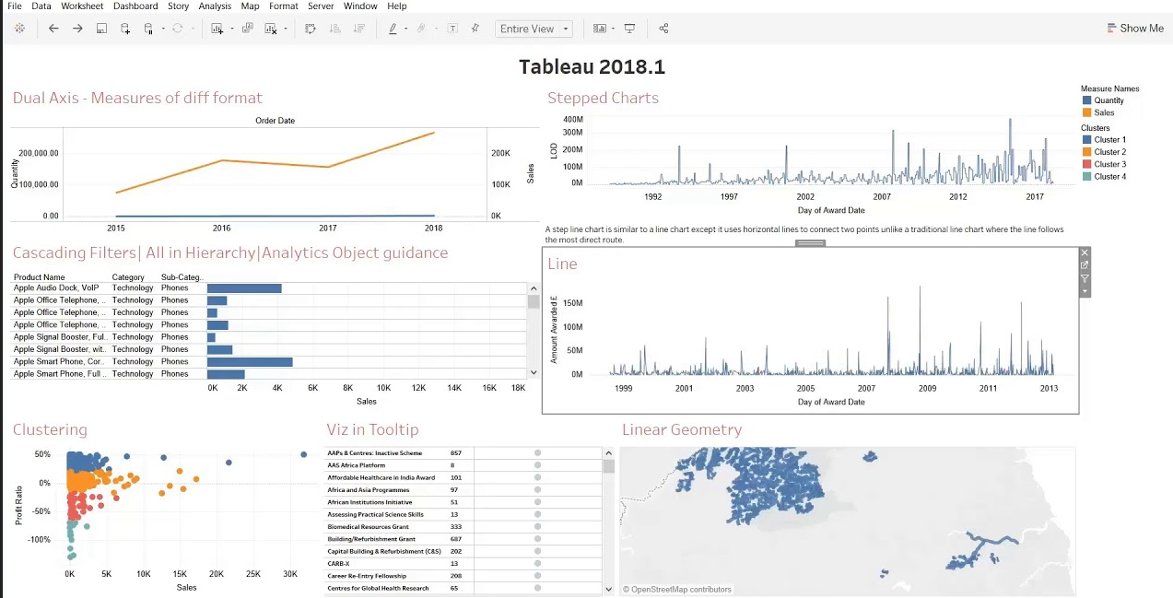1173x598 pixels.
Task: Expand dropdown arrow beside Clear Sheet icon
Action: (x=285, y=29)
